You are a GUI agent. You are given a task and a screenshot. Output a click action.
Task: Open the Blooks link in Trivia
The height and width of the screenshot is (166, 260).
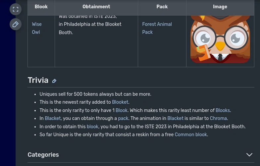(222, 110)
